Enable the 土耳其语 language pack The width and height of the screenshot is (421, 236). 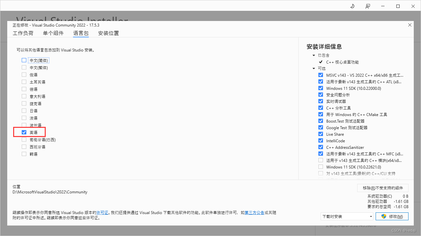point(24,82)
